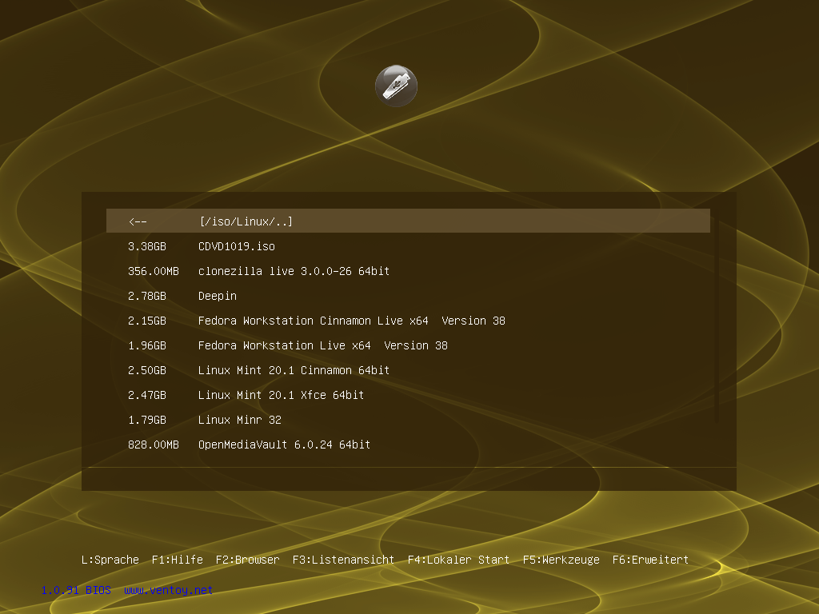Click the 356.00MB size value

pos(153,271)
